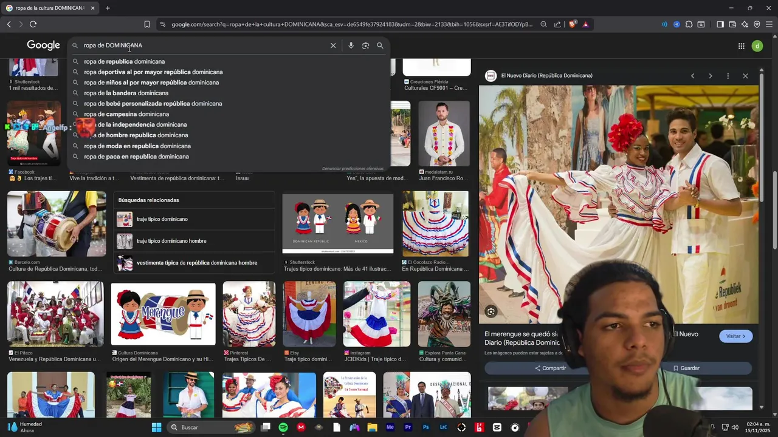Open Brave Shields lion icon

(572, 24)
